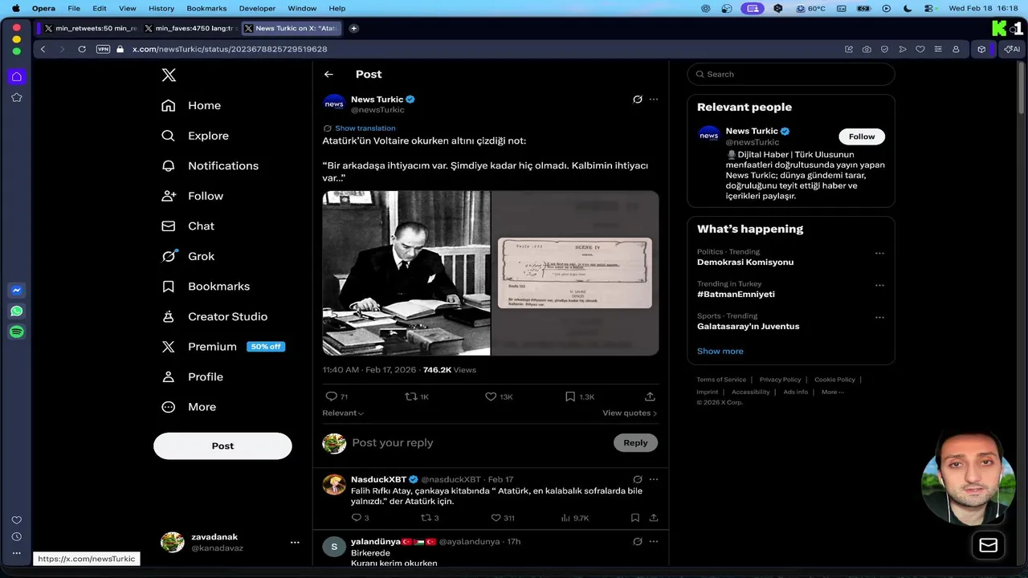Expand the Relevant replies sort dropdown
Viewport: 1028px width, 578px height.
[343, 413]
